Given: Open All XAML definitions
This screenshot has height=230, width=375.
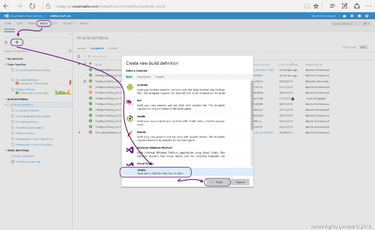Looking at the screenshot, I should tap(22, 156).
